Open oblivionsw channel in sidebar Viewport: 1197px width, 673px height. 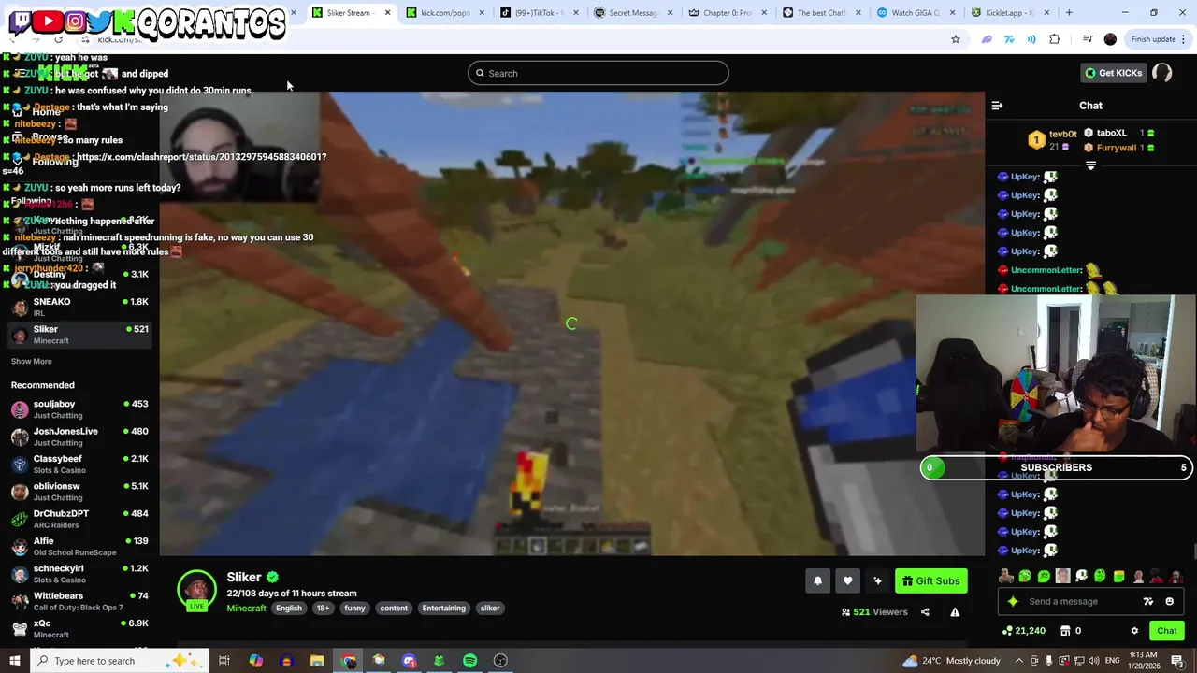79,492
